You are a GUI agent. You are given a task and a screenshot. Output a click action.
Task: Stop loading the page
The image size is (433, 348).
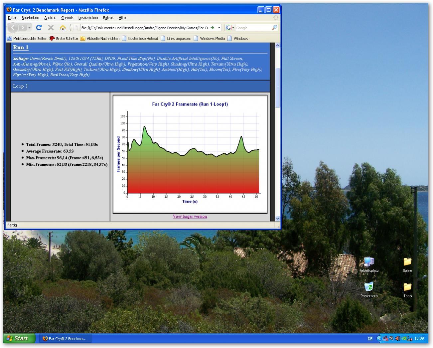[51, 28]
